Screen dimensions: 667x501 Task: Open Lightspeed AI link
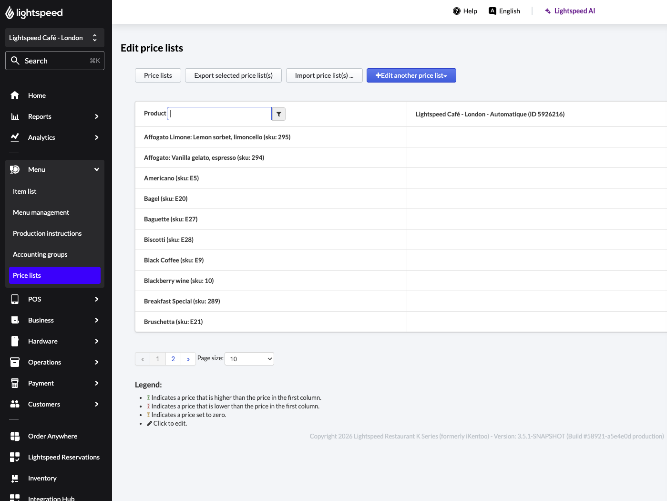coord(570,11)
